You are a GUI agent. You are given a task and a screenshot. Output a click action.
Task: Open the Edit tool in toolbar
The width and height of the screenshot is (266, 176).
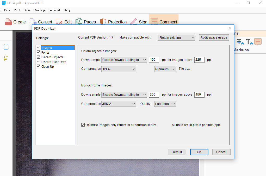pyautogui.click(x=64, y=22)
